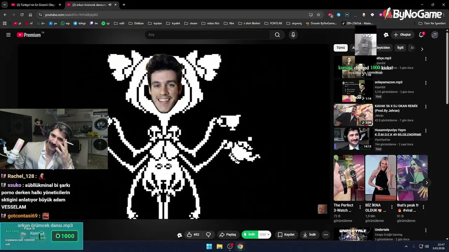Reload the current page

pos(22,15)
